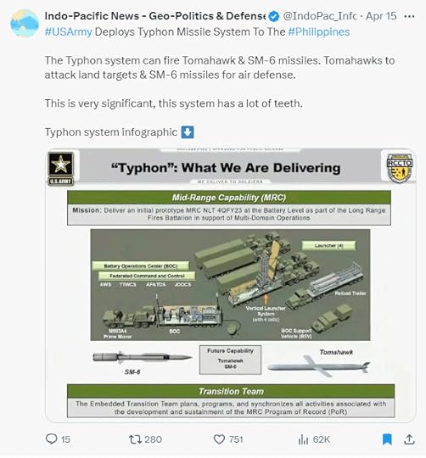View post analytics bar chart icon

click(x=303, y=439)
